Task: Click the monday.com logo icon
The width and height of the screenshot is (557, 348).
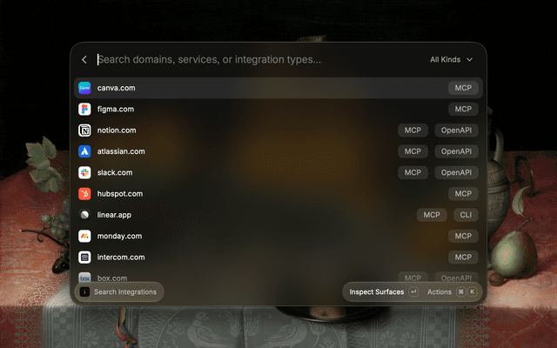Action: pyautogui.click(x=84, y=236)
